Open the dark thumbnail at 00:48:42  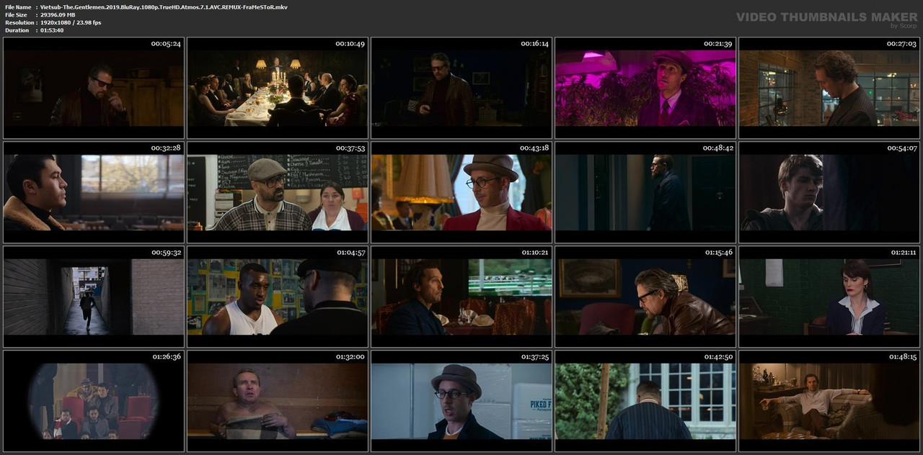[x=645, y=192]
